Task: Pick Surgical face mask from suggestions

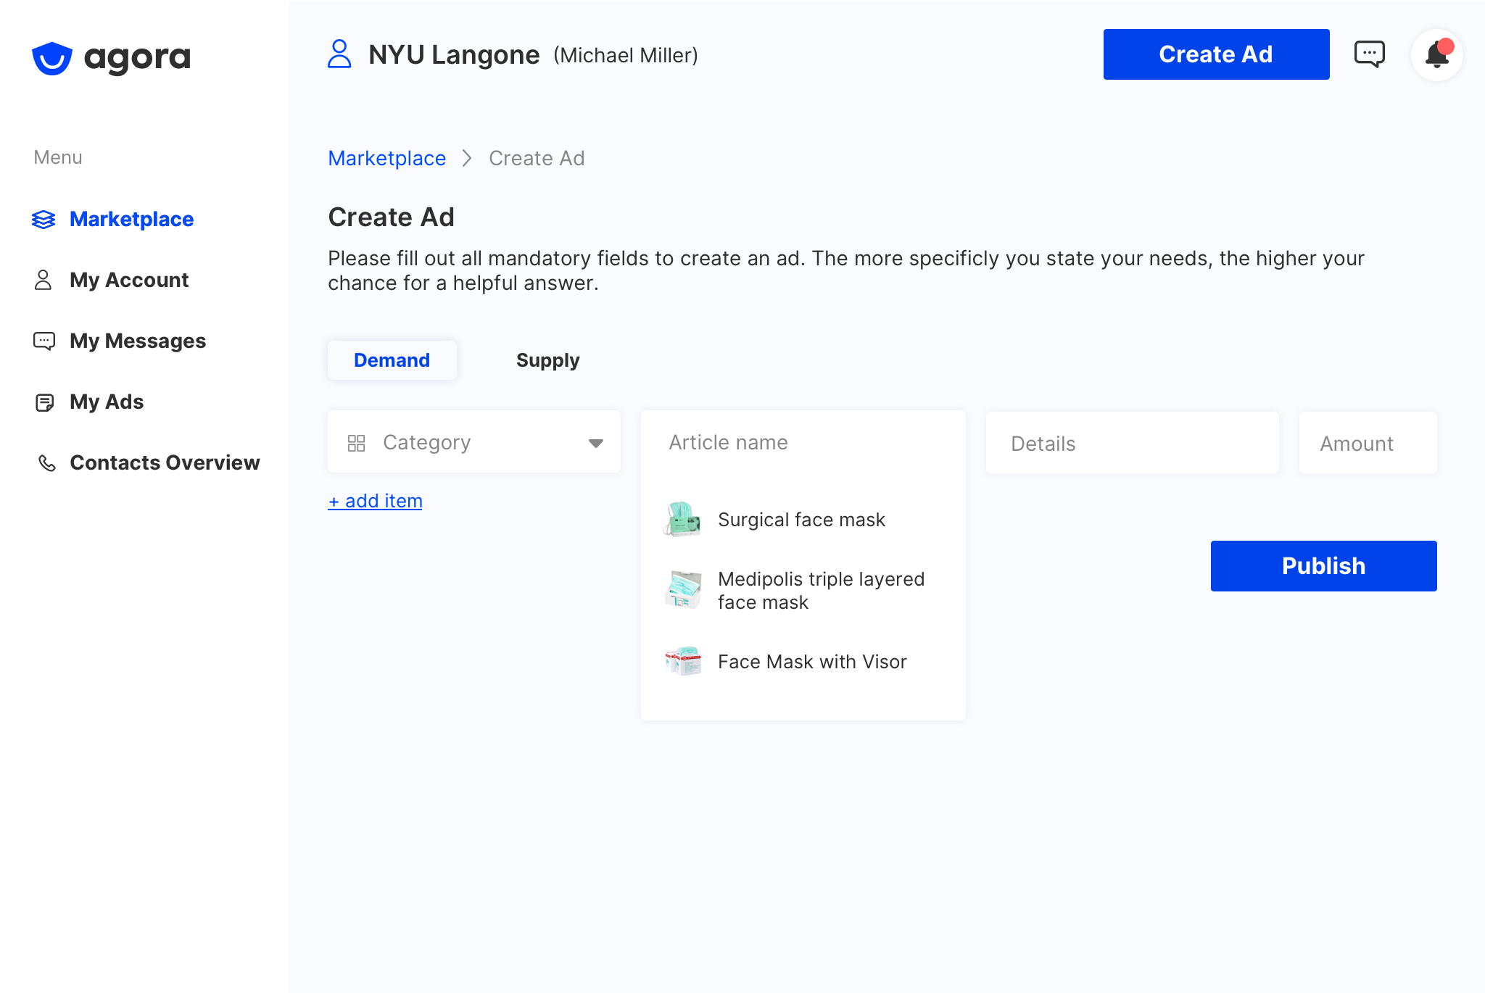Action: 801,520
